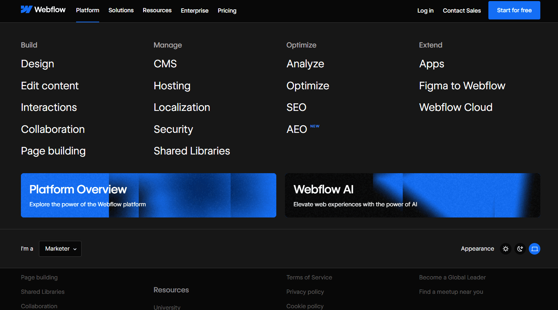Viewport: 558px width, 310px height.
Task: Open the Hosting link
Action: pos(172,86)
